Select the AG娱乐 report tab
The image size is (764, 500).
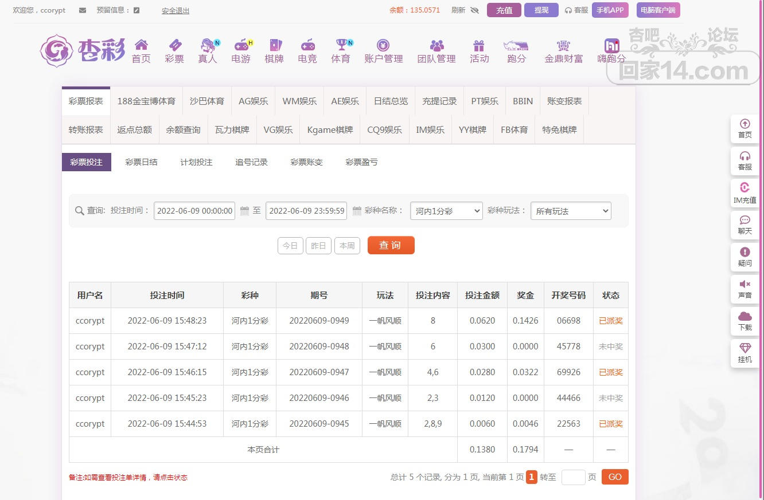pos(253,101)
